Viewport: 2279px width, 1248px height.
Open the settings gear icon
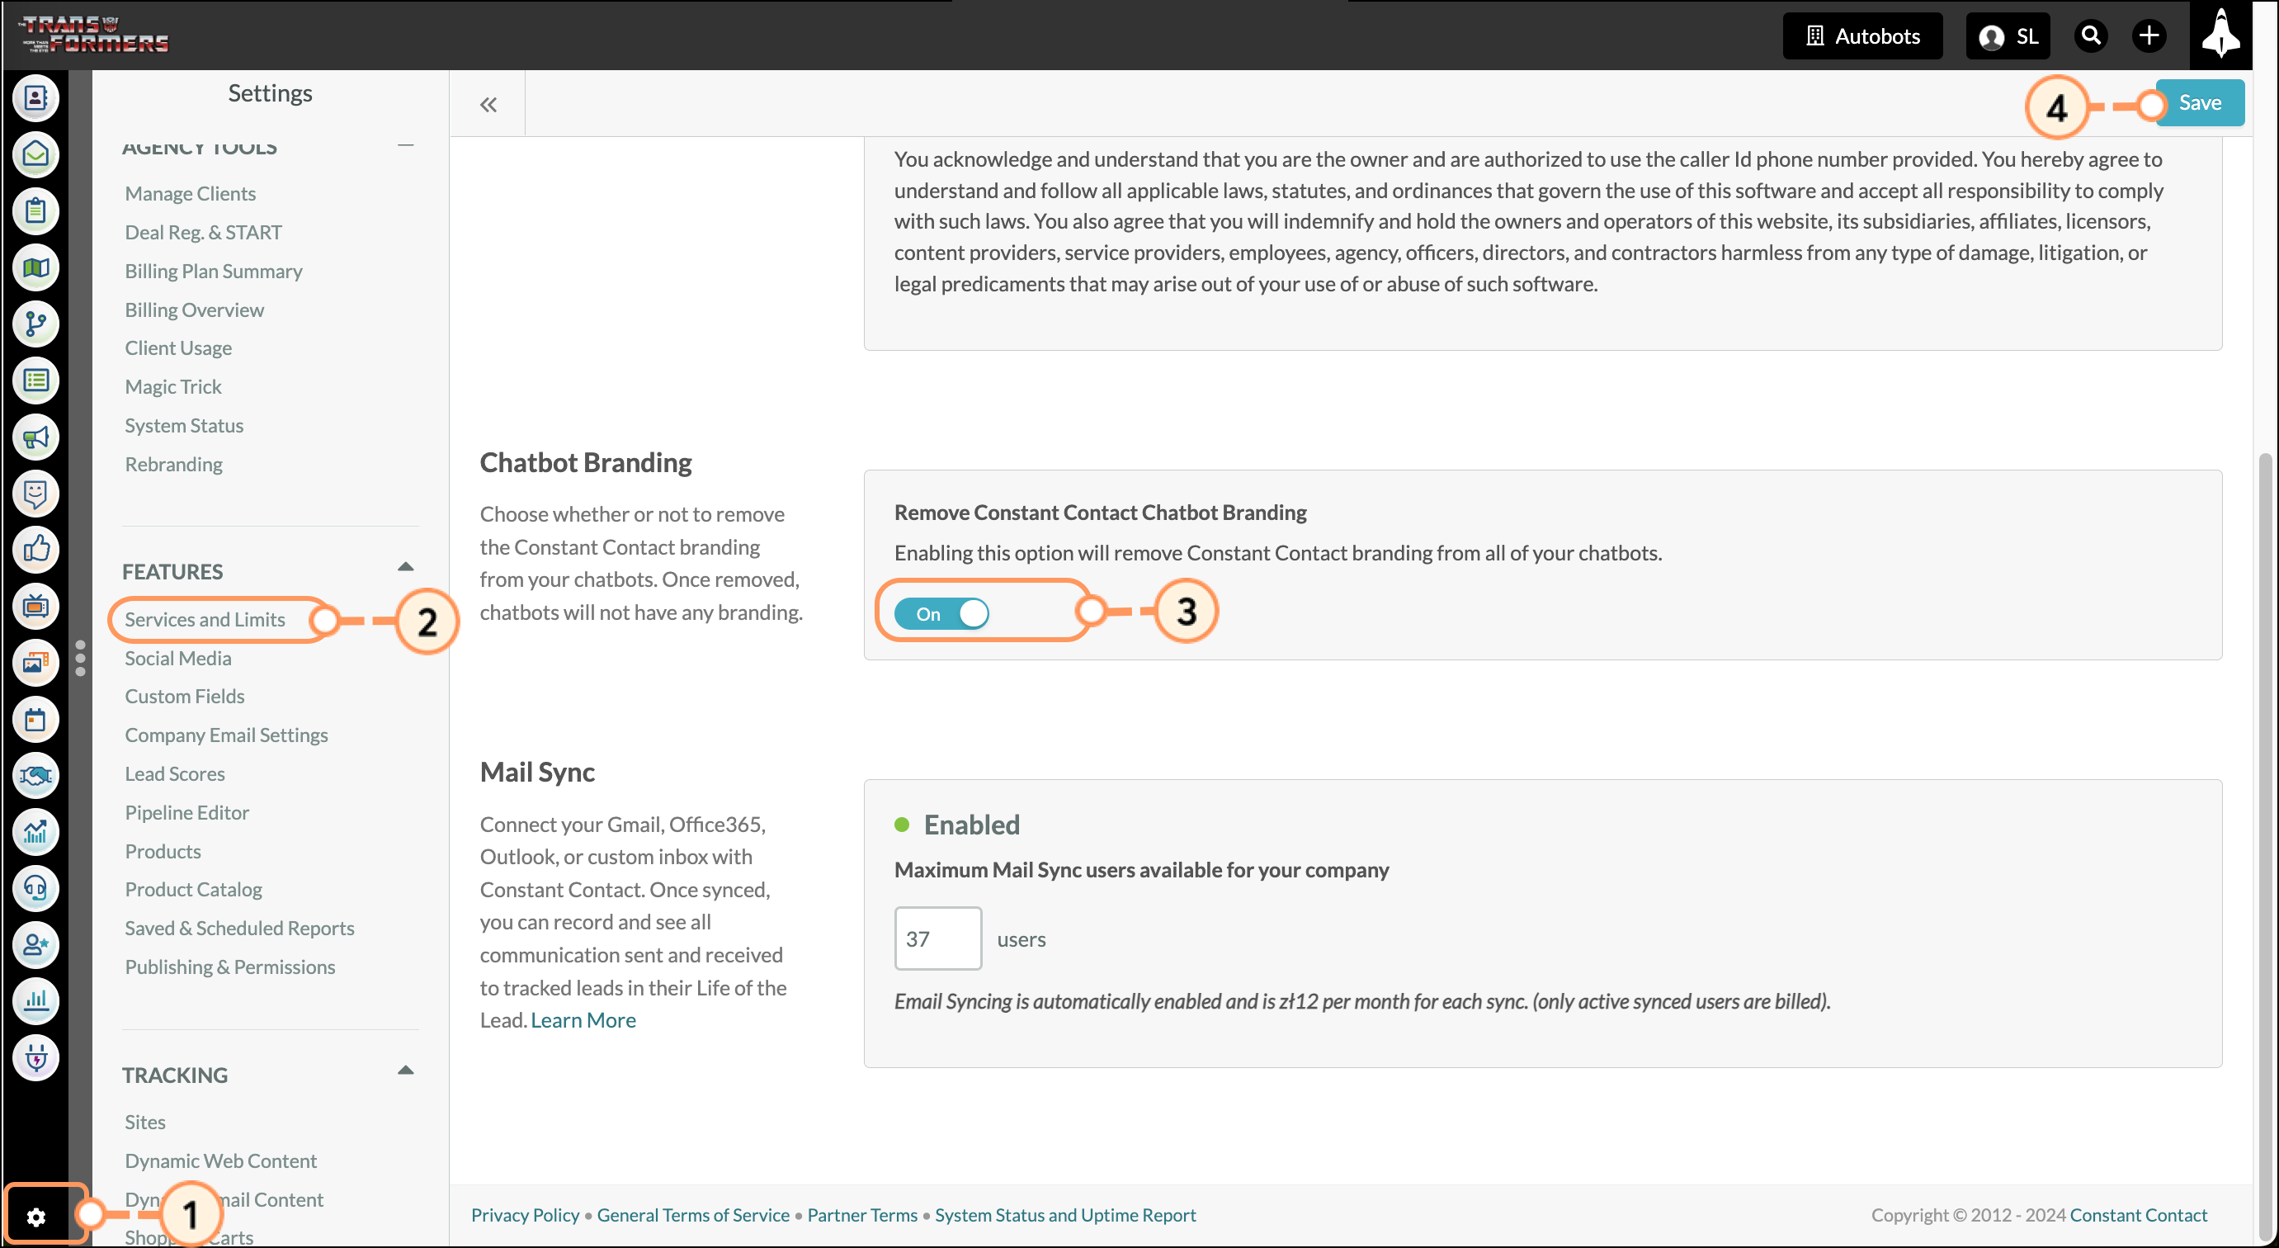(x=35, y=1217)
